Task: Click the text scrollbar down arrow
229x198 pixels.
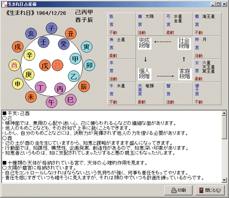Action: (224, 180)
